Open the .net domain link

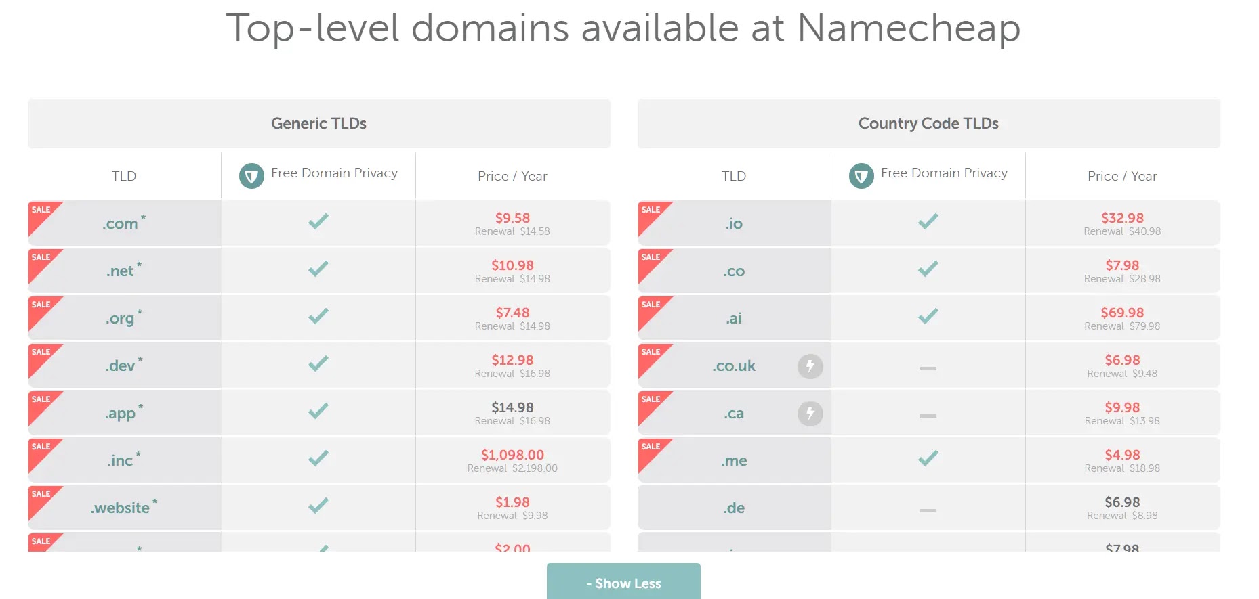click(x=120, y=271)
